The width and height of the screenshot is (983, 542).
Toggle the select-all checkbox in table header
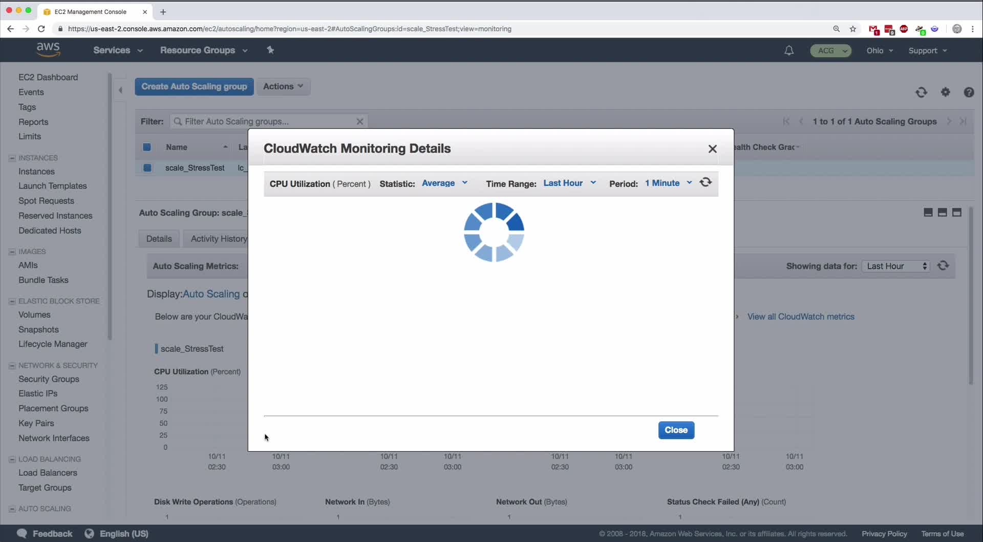[x=146, y=147]
